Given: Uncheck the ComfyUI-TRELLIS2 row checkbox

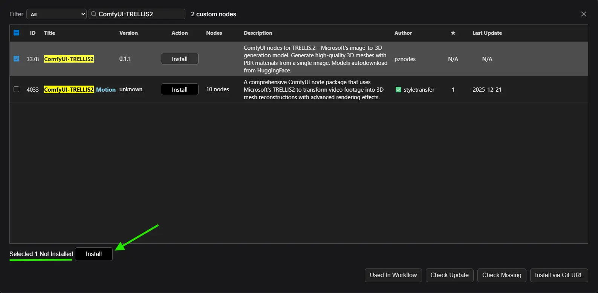Looking at the screenshot, I should tap(16, 59).
